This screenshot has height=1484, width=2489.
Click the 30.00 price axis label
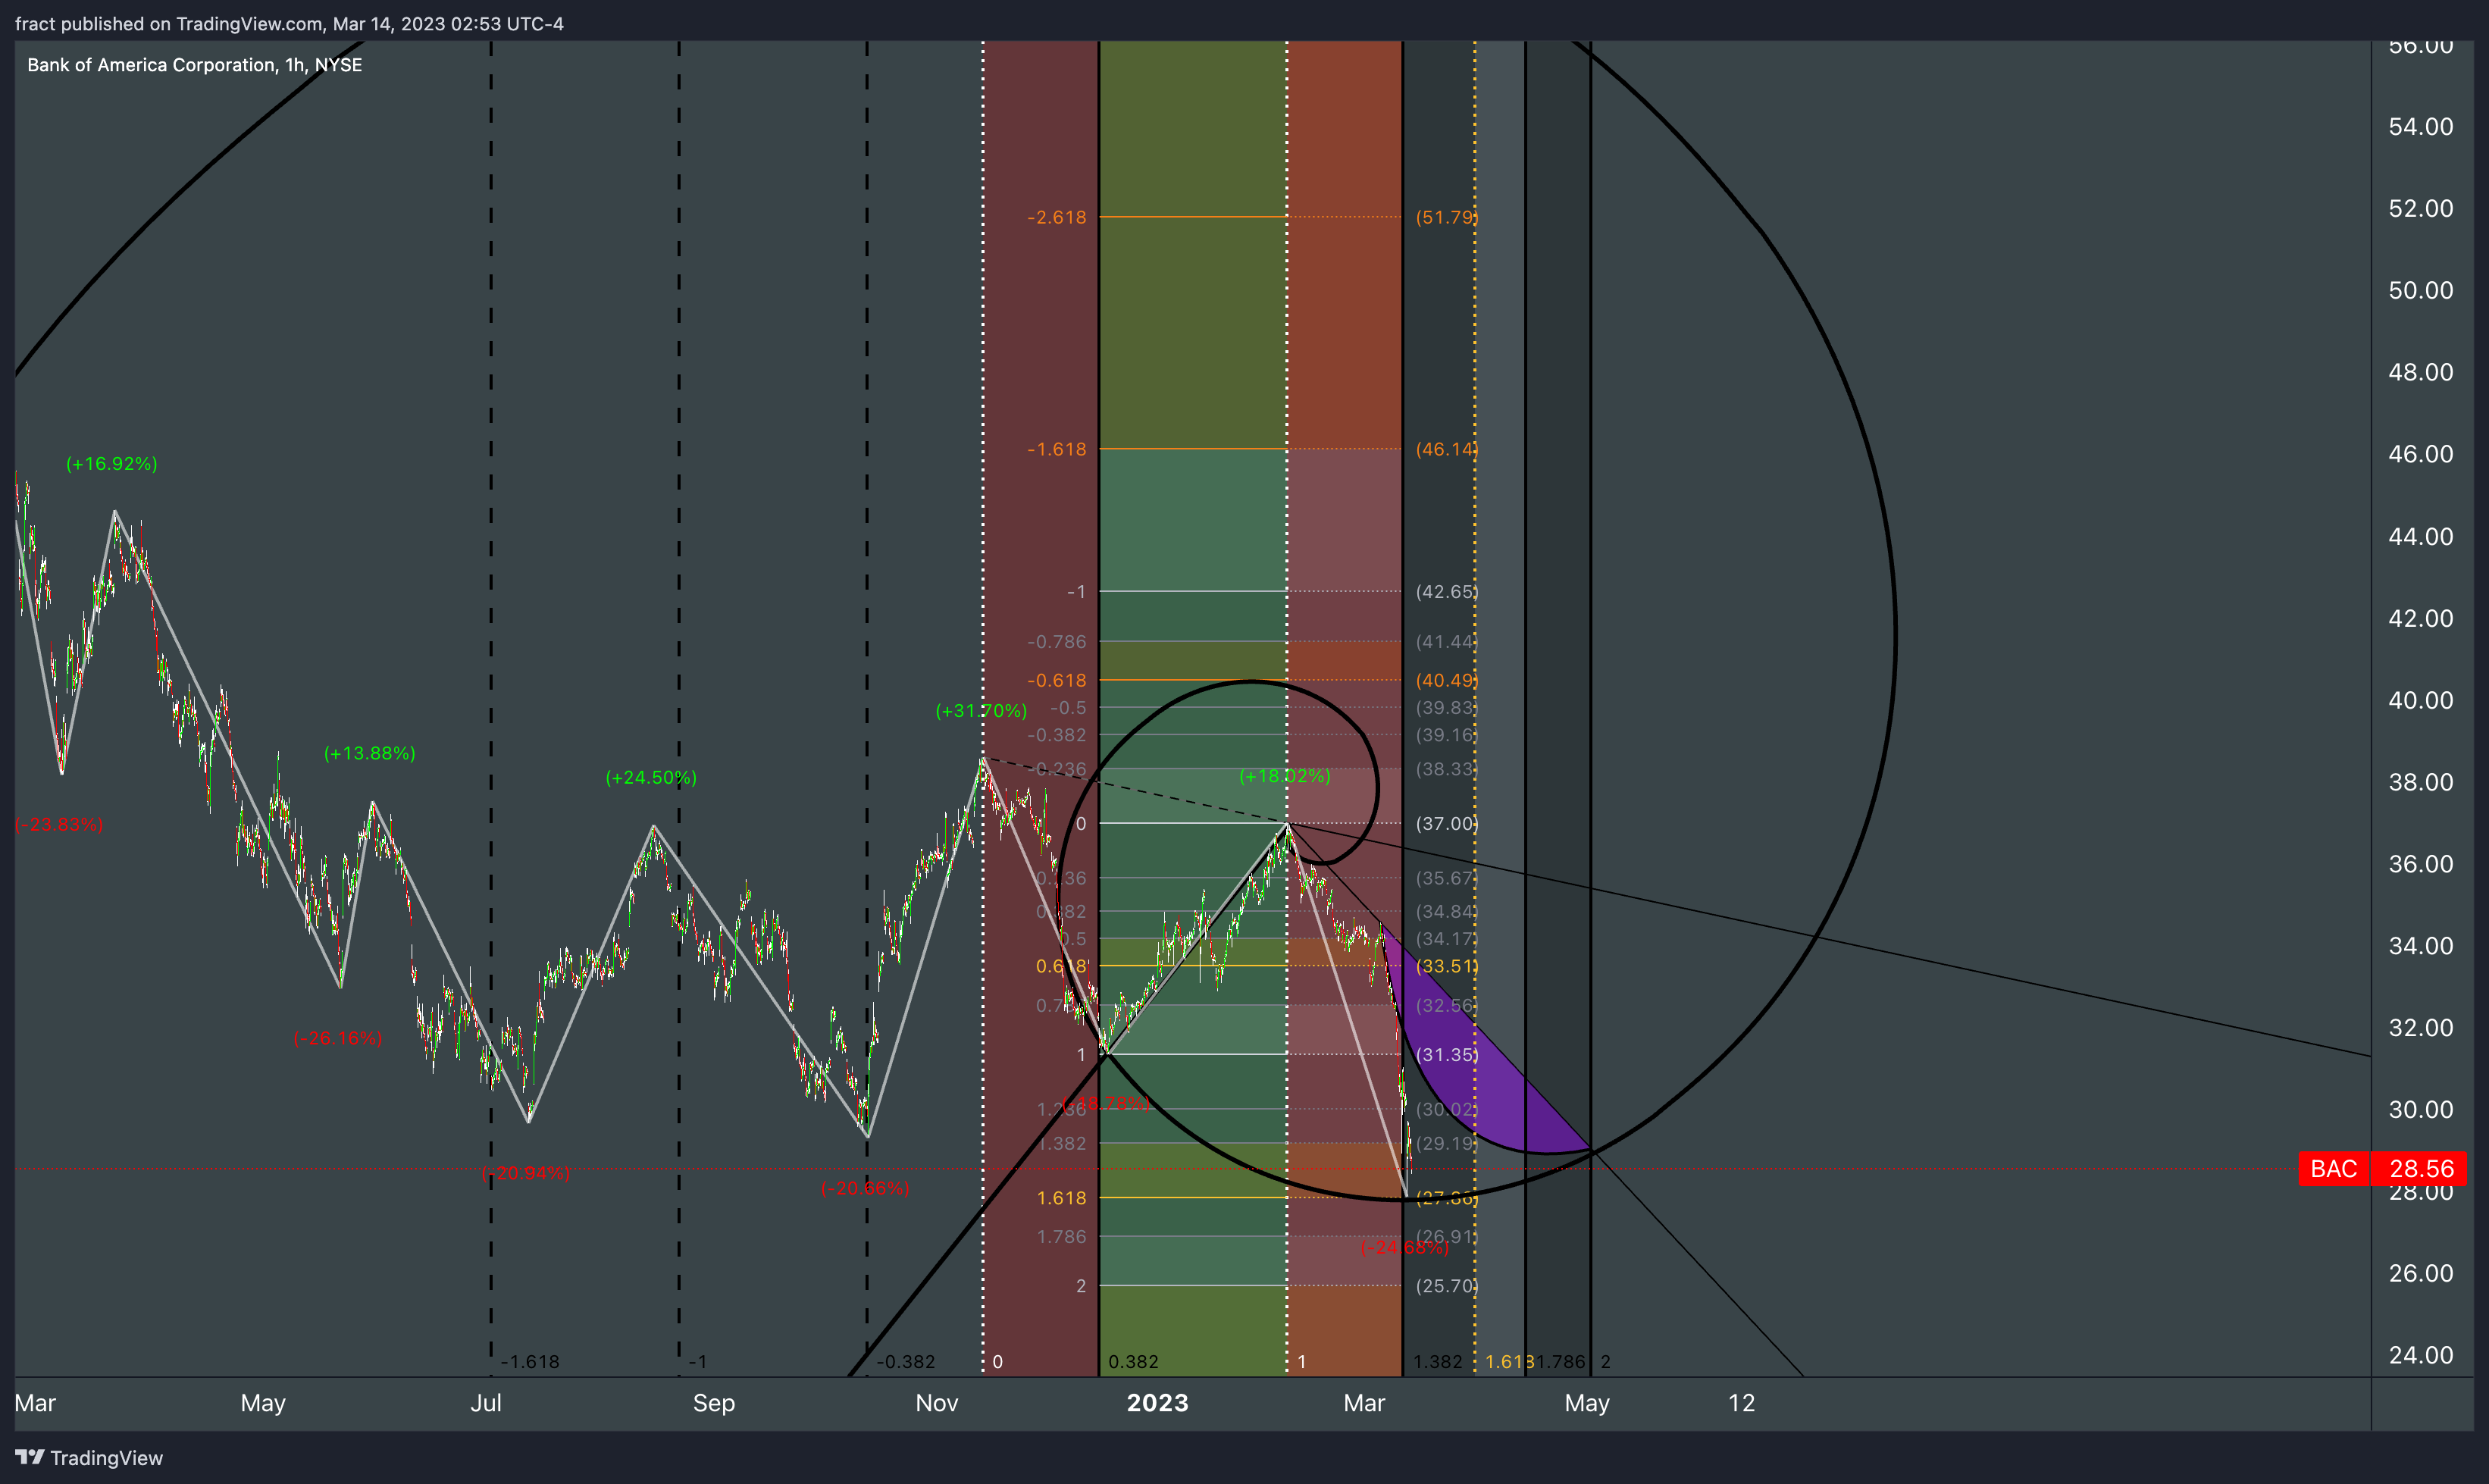[2420, 1109]
